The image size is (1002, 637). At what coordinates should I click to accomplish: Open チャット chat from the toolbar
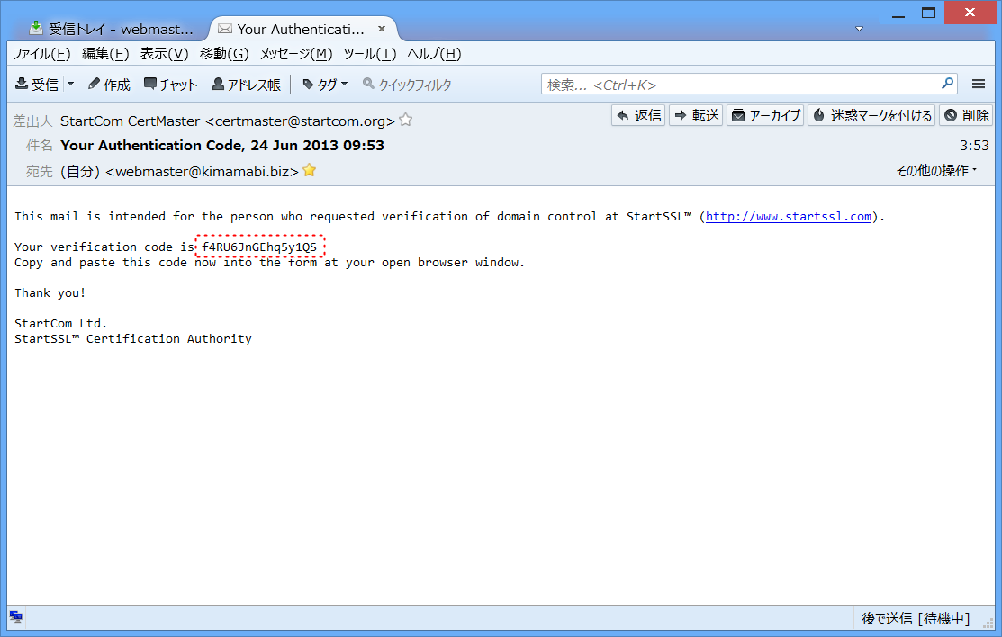tap(170, 85)
